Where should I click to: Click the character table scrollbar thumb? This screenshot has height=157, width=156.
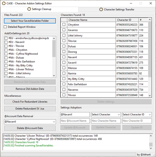tap(150, 49)
